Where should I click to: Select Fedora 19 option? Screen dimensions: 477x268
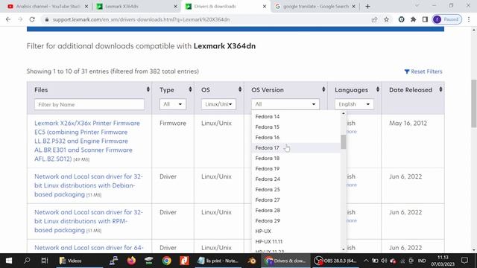click(x=296, y=169)
